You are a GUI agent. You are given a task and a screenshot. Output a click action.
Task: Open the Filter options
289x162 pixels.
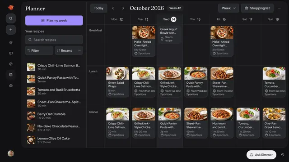coord(39,50)
